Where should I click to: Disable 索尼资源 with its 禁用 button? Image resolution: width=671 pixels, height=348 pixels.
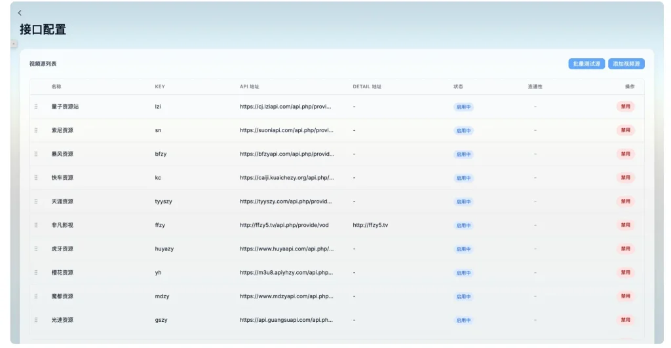(625, 130)
